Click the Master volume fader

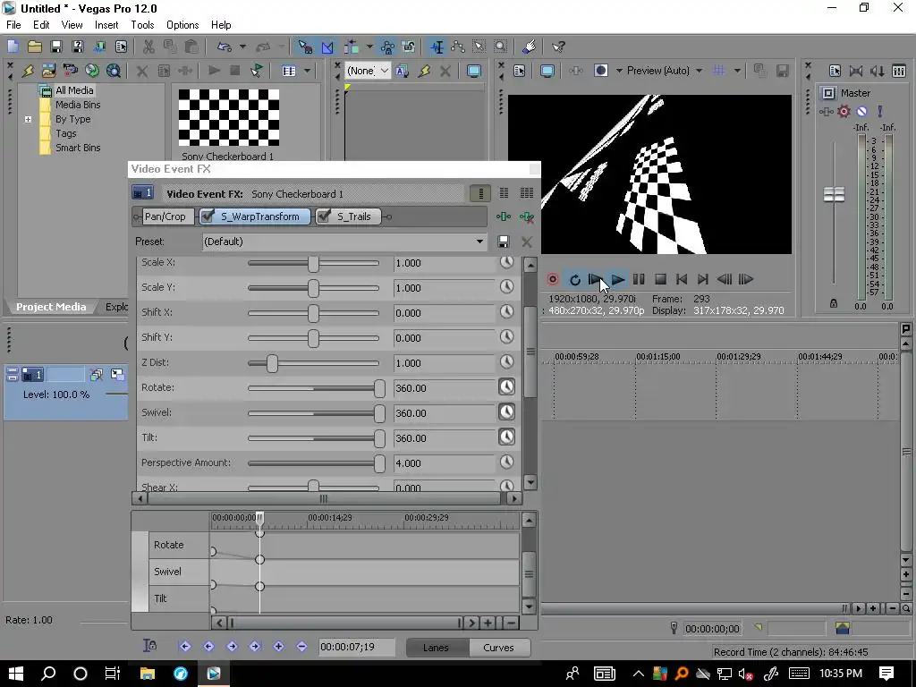[x=834, y=194]
